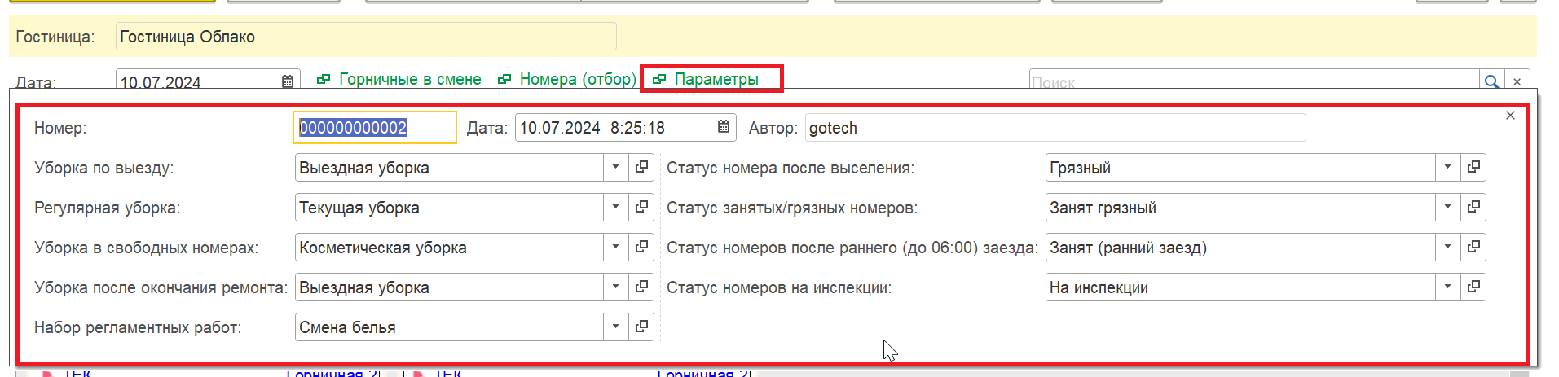Viewport: 1559px width, 377px height.
Task: Expand Регулярная уборка dropdown
Action: (615, 207)
